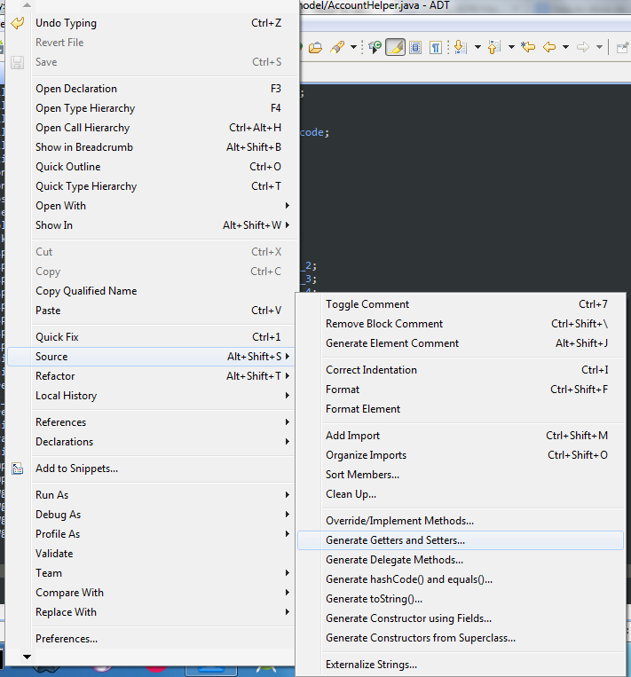Go to Next Annotation down-arrow icon
Image resolution: width=631 pixels, height=677 pixels.
click(461, 47)
